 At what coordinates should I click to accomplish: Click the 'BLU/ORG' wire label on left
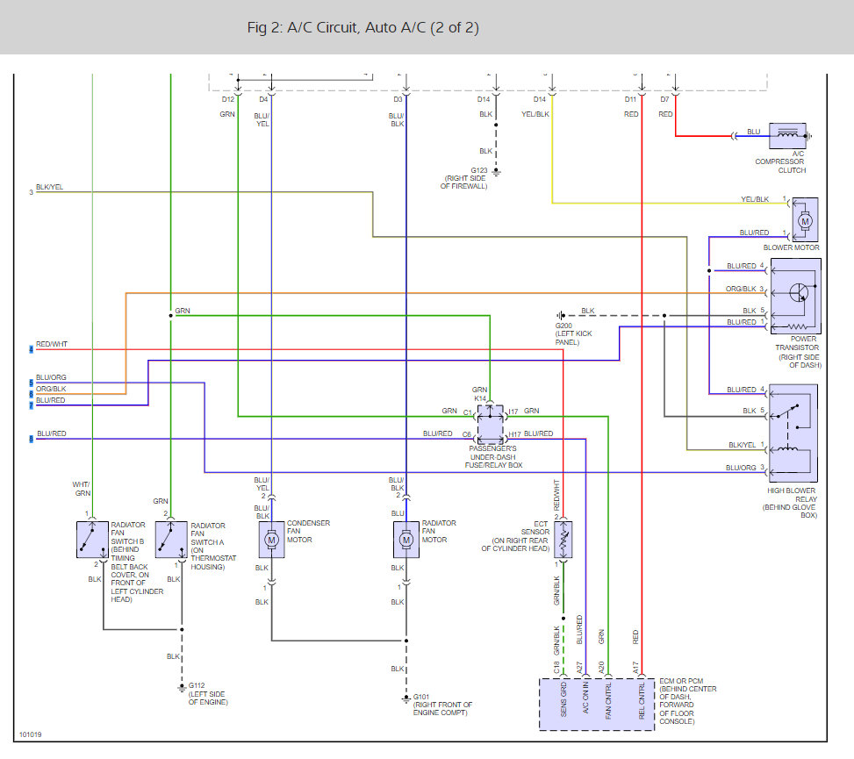(51, 377)
